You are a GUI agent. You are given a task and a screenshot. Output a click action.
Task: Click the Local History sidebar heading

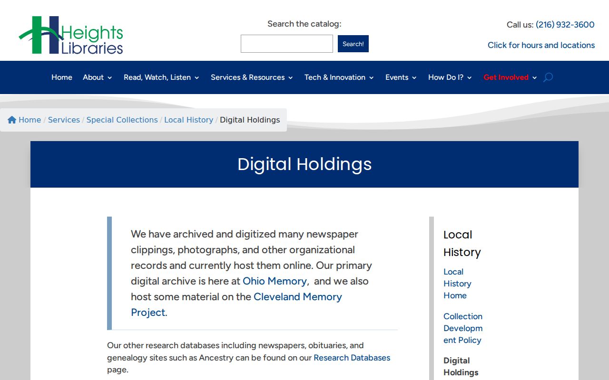(x=462, y=243)
